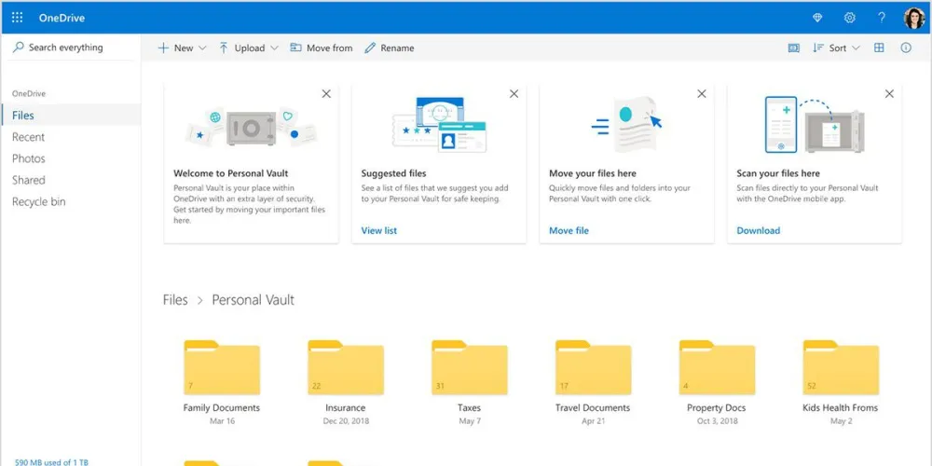Click the premium diamond icon

pyautogui.click(x=817, y=18)
